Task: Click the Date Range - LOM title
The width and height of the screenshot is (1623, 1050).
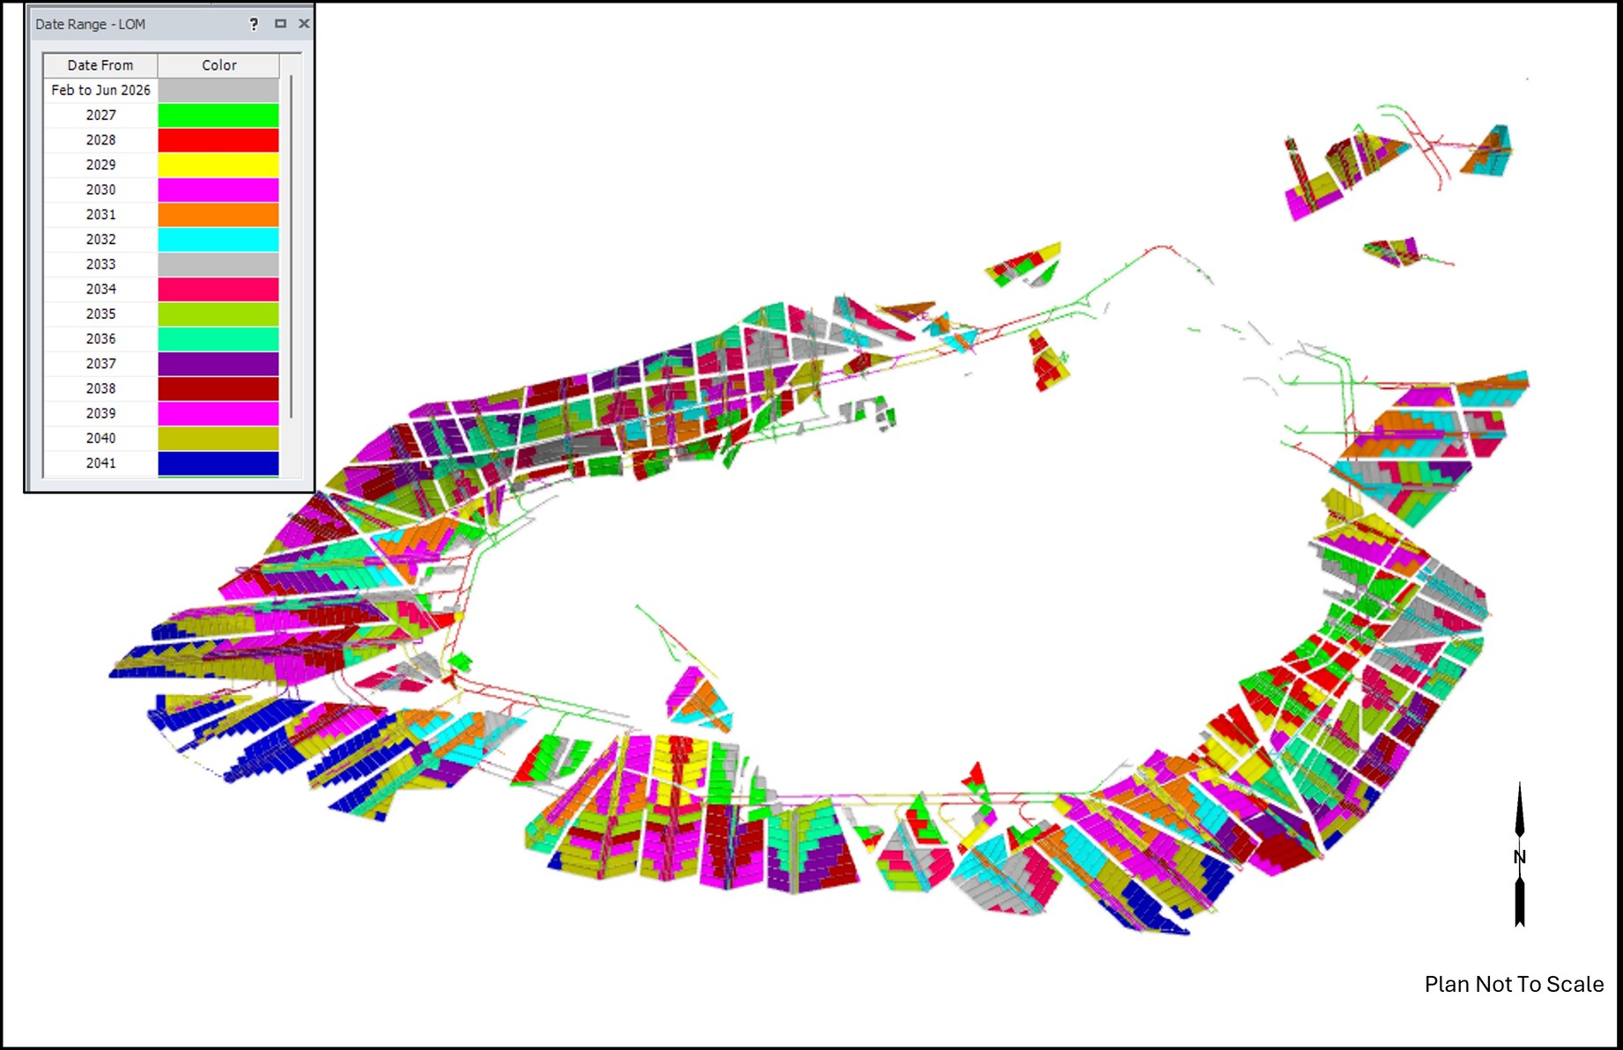Action: pyautogui.click(x=91, y=24)
